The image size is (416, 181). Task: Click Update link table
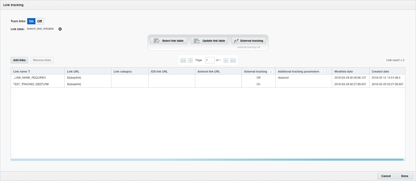pyautogui.click(x=209, y=41)
